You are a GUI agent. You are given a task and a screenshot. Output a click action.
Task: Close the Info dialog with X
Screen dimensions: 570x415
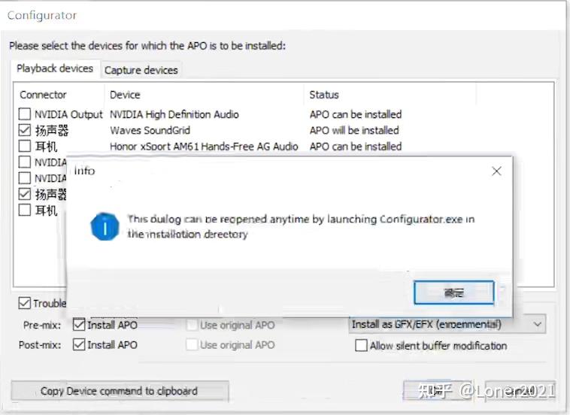pos(496,171)
